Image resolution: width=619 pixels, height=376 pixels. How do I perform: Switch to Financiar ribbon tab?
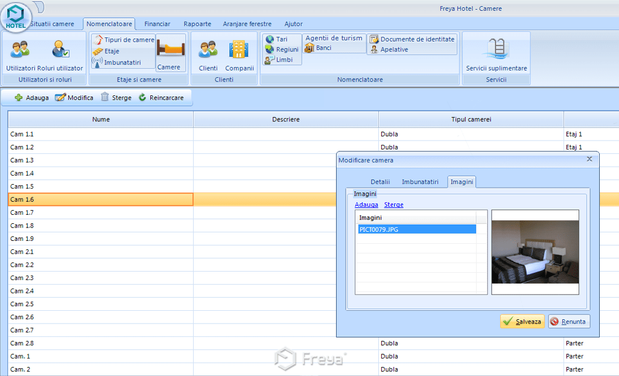[157, 24]
